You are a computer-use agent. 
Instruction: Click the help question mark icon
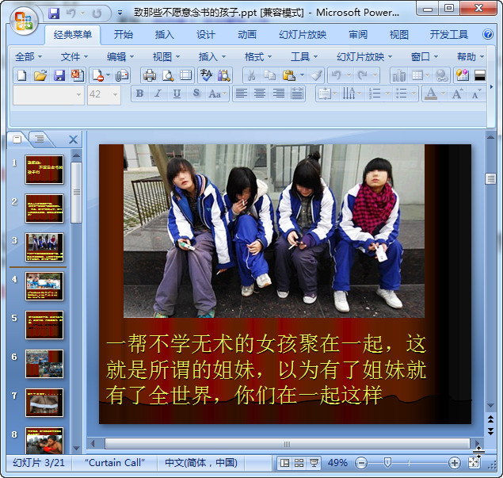(488, 34)
